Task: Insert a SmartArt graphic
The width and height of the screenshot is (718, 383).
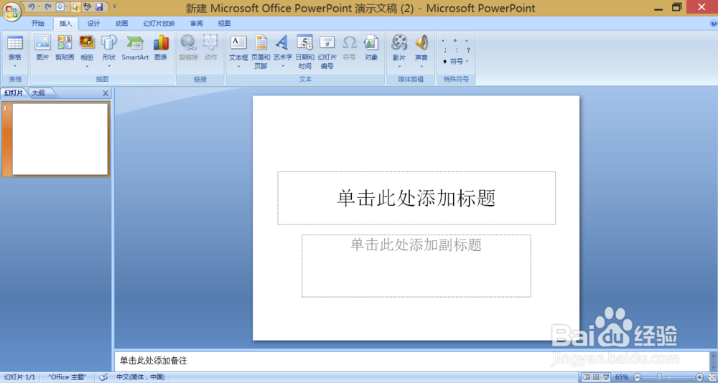Action: click(x=135, y=48)
